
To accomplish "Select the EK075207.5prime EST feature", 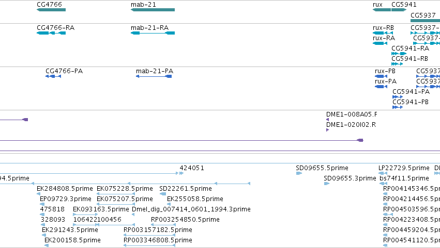I will point(116,204).
